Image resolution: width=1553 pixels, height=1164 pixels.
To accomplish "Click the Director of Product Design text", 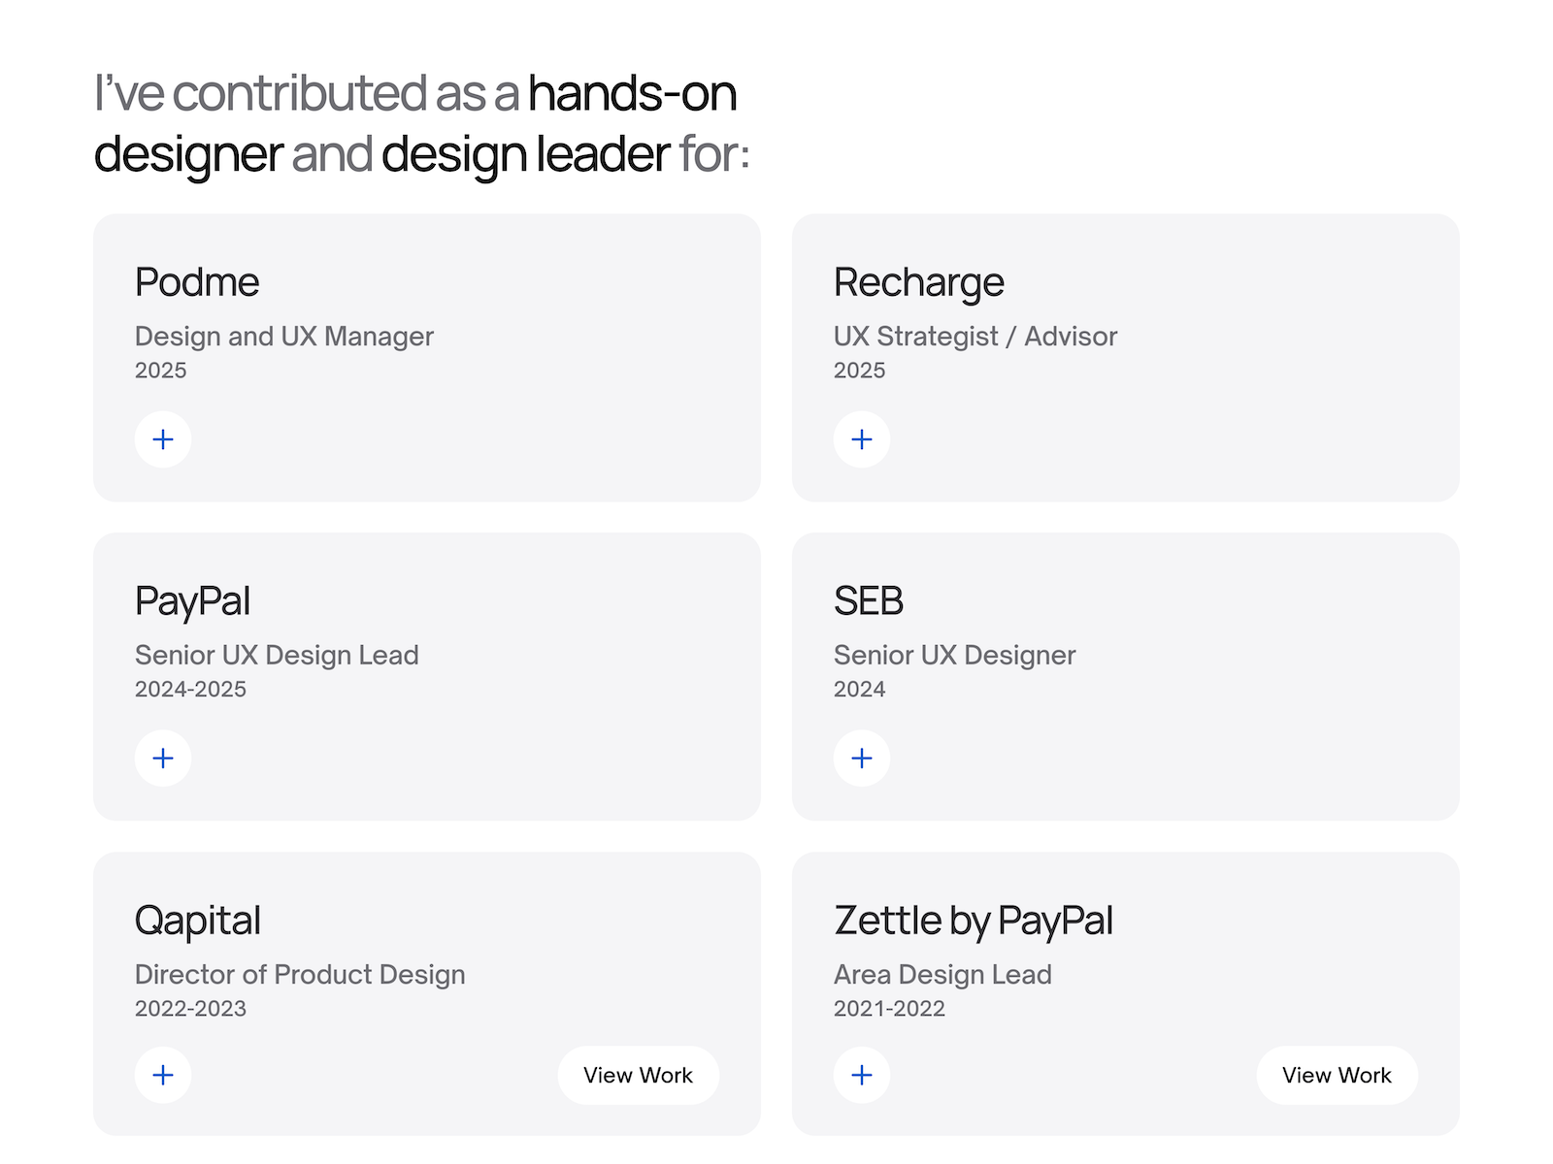I will point(300,975).
